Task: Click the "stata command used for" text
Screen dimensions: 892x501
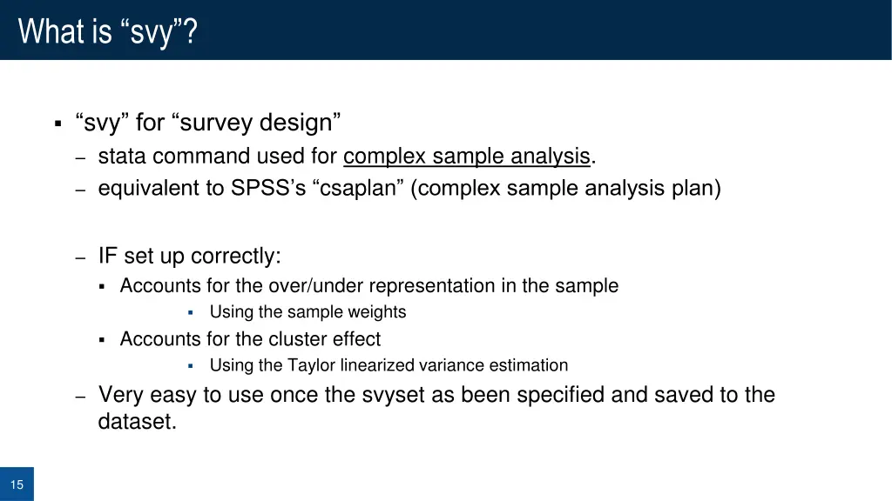Action: (x=217, y=157)
